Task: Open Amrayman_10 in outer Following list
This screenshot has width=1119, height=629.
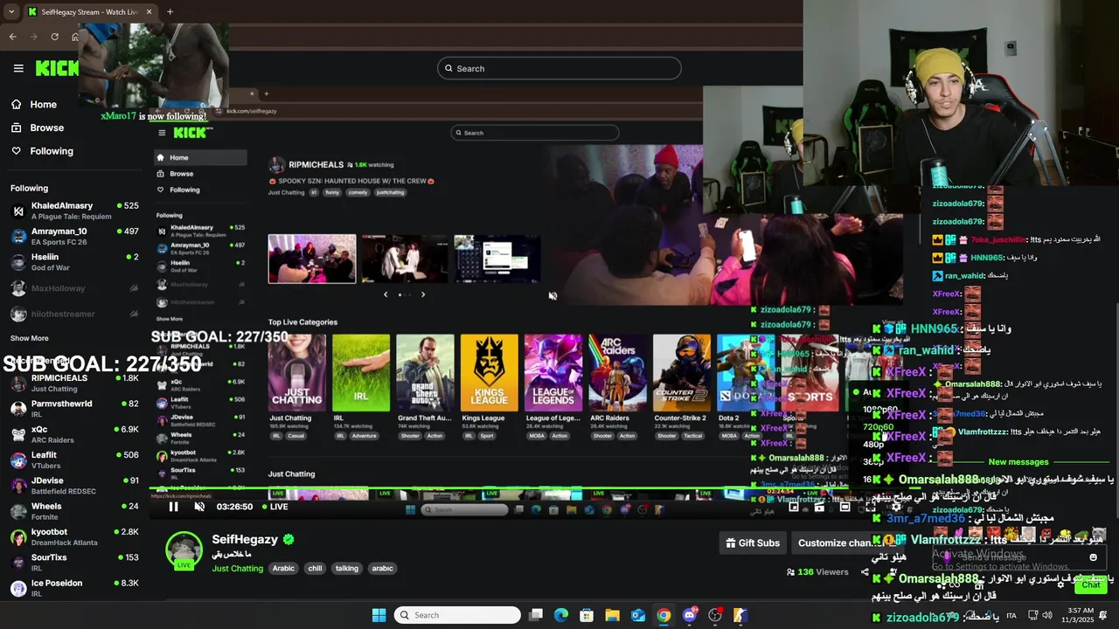Action: point(74,236)
